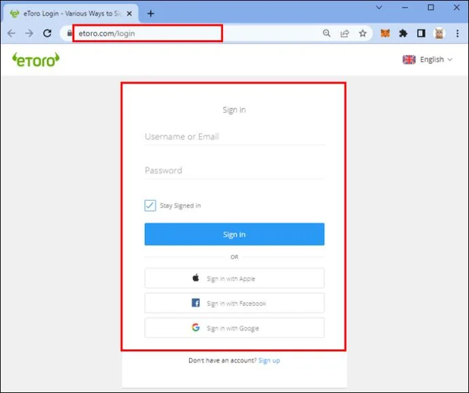Open the English language dropdown
469x393 pixels.
(428, 60)
